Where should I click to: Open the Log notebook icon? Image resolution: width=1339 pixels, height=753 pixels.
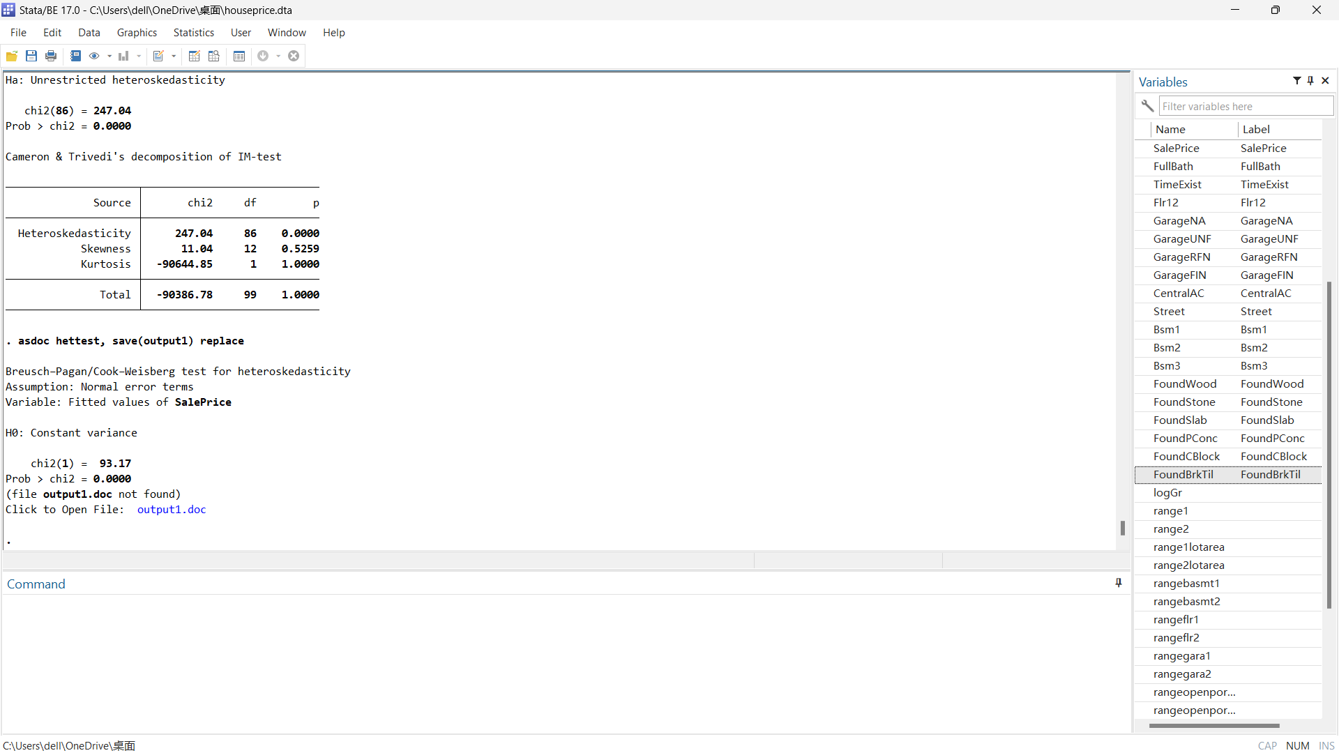pyautogui.click(x=75, y=56)
